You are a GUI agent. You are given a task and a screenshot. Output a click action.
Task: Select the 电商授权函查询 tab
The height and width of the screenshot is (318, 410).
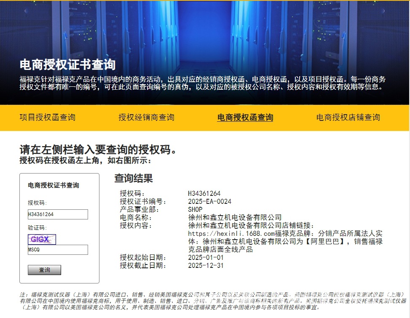tap(245, 118)
